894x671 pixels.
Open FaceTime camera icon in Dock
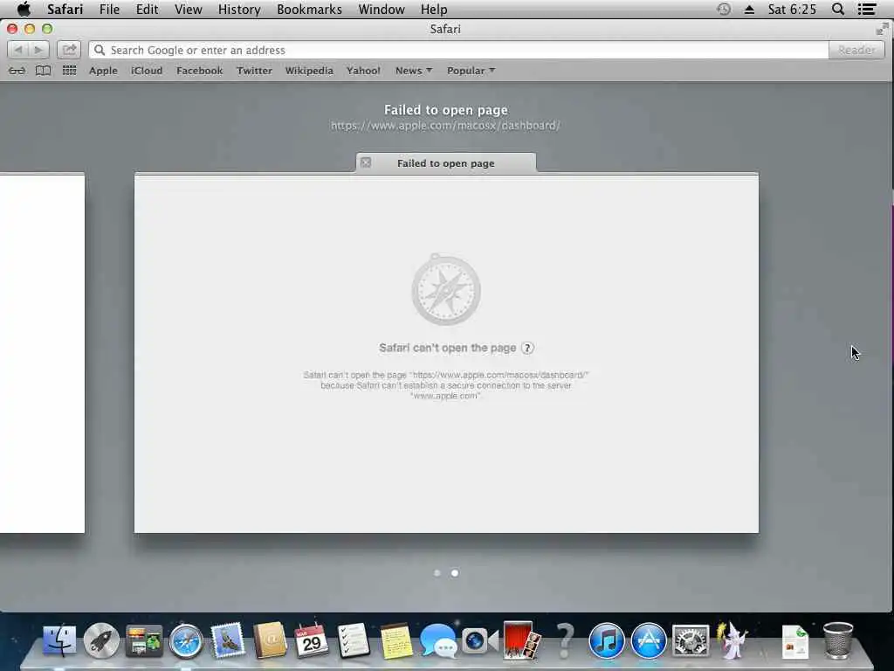pyautogui.click(x=480, y=641)
